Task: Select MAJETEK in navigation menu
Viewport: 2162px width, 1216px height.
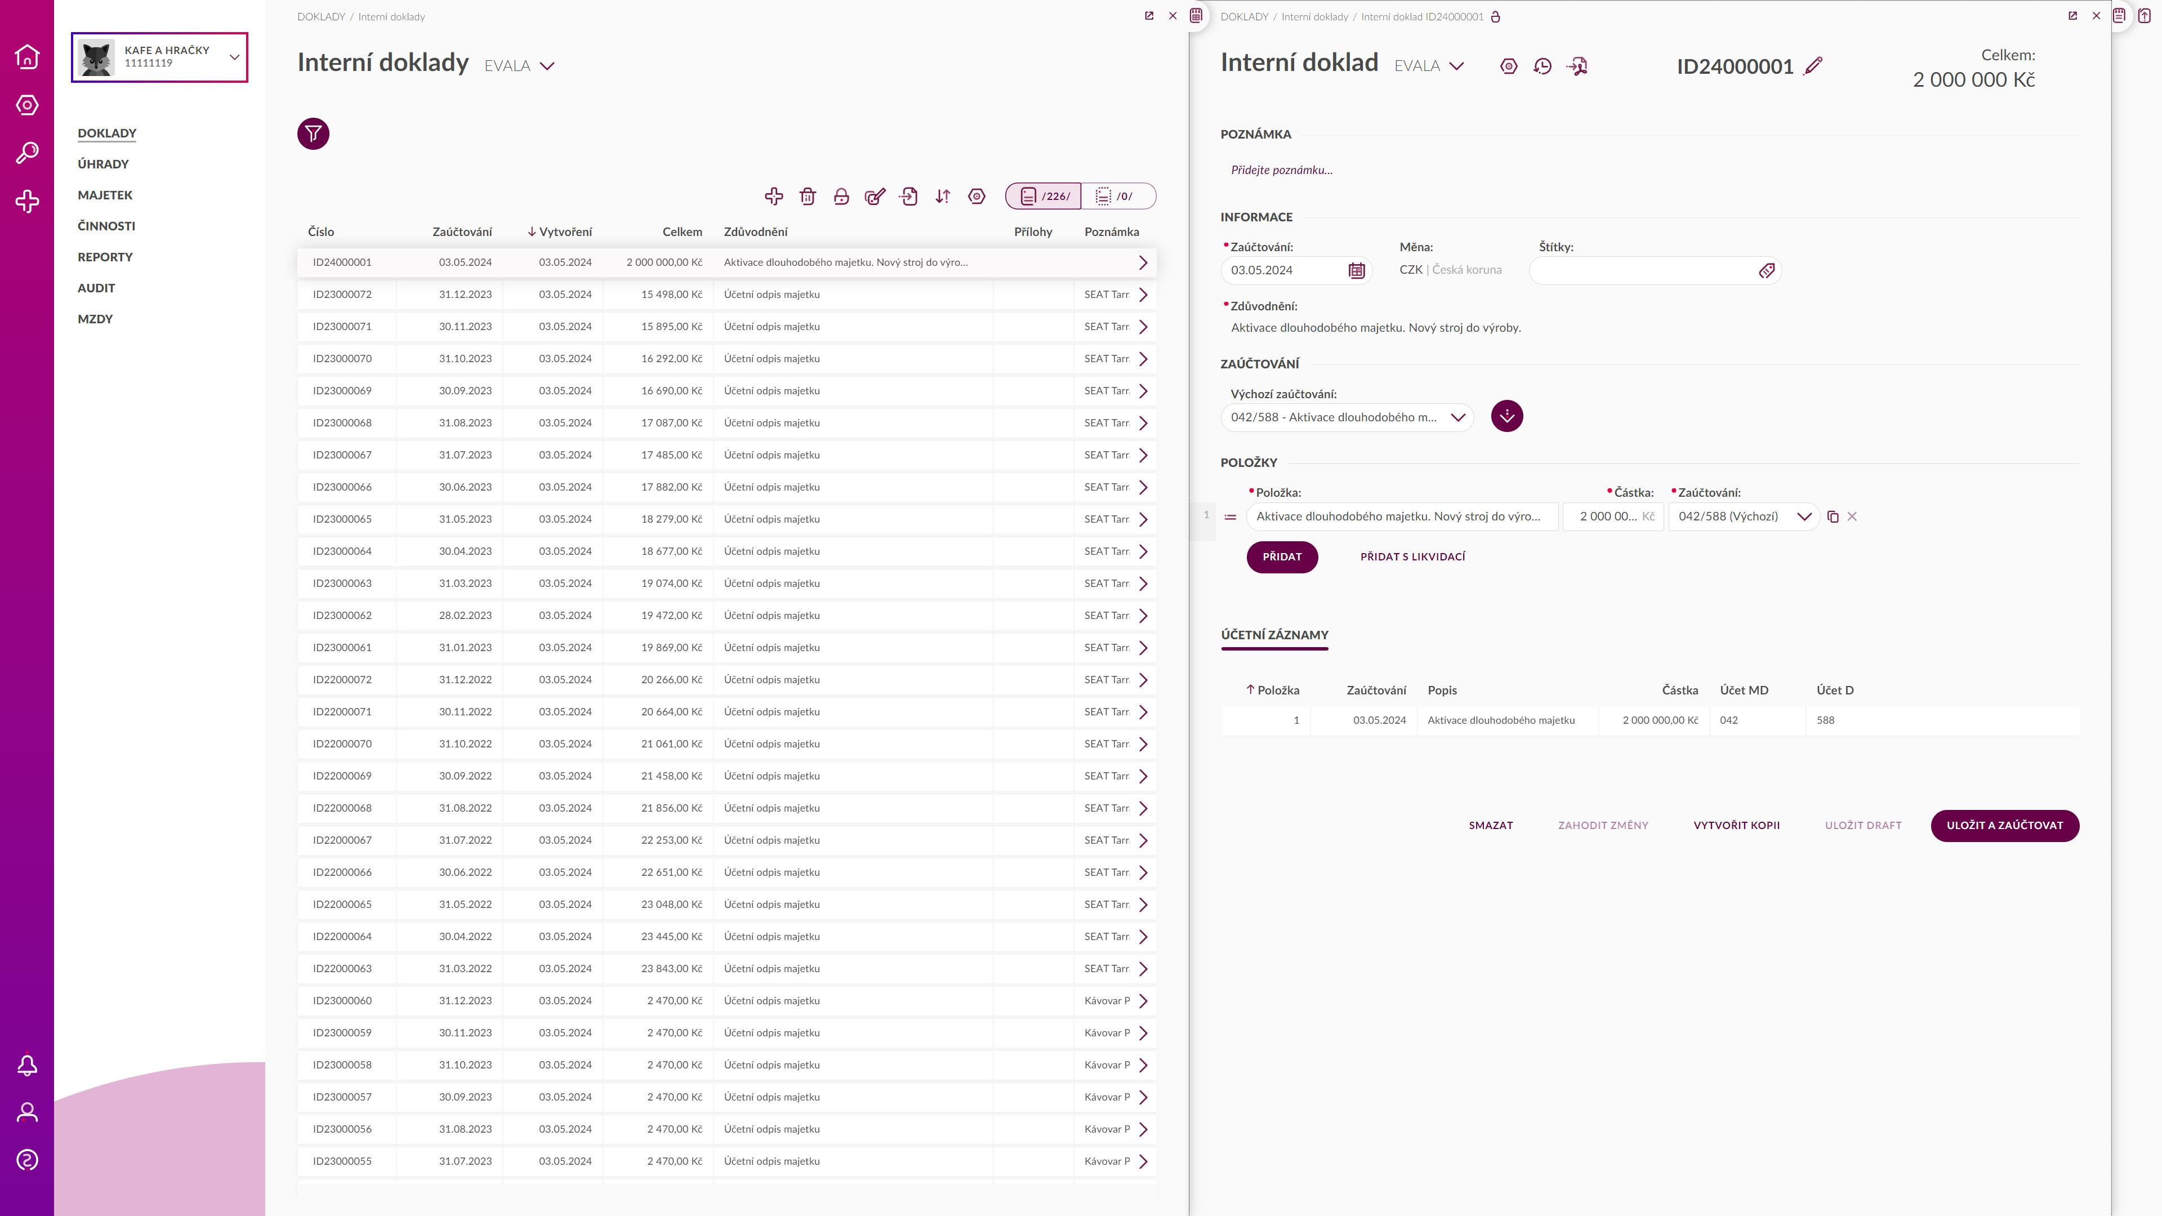Action: point(105,195)
